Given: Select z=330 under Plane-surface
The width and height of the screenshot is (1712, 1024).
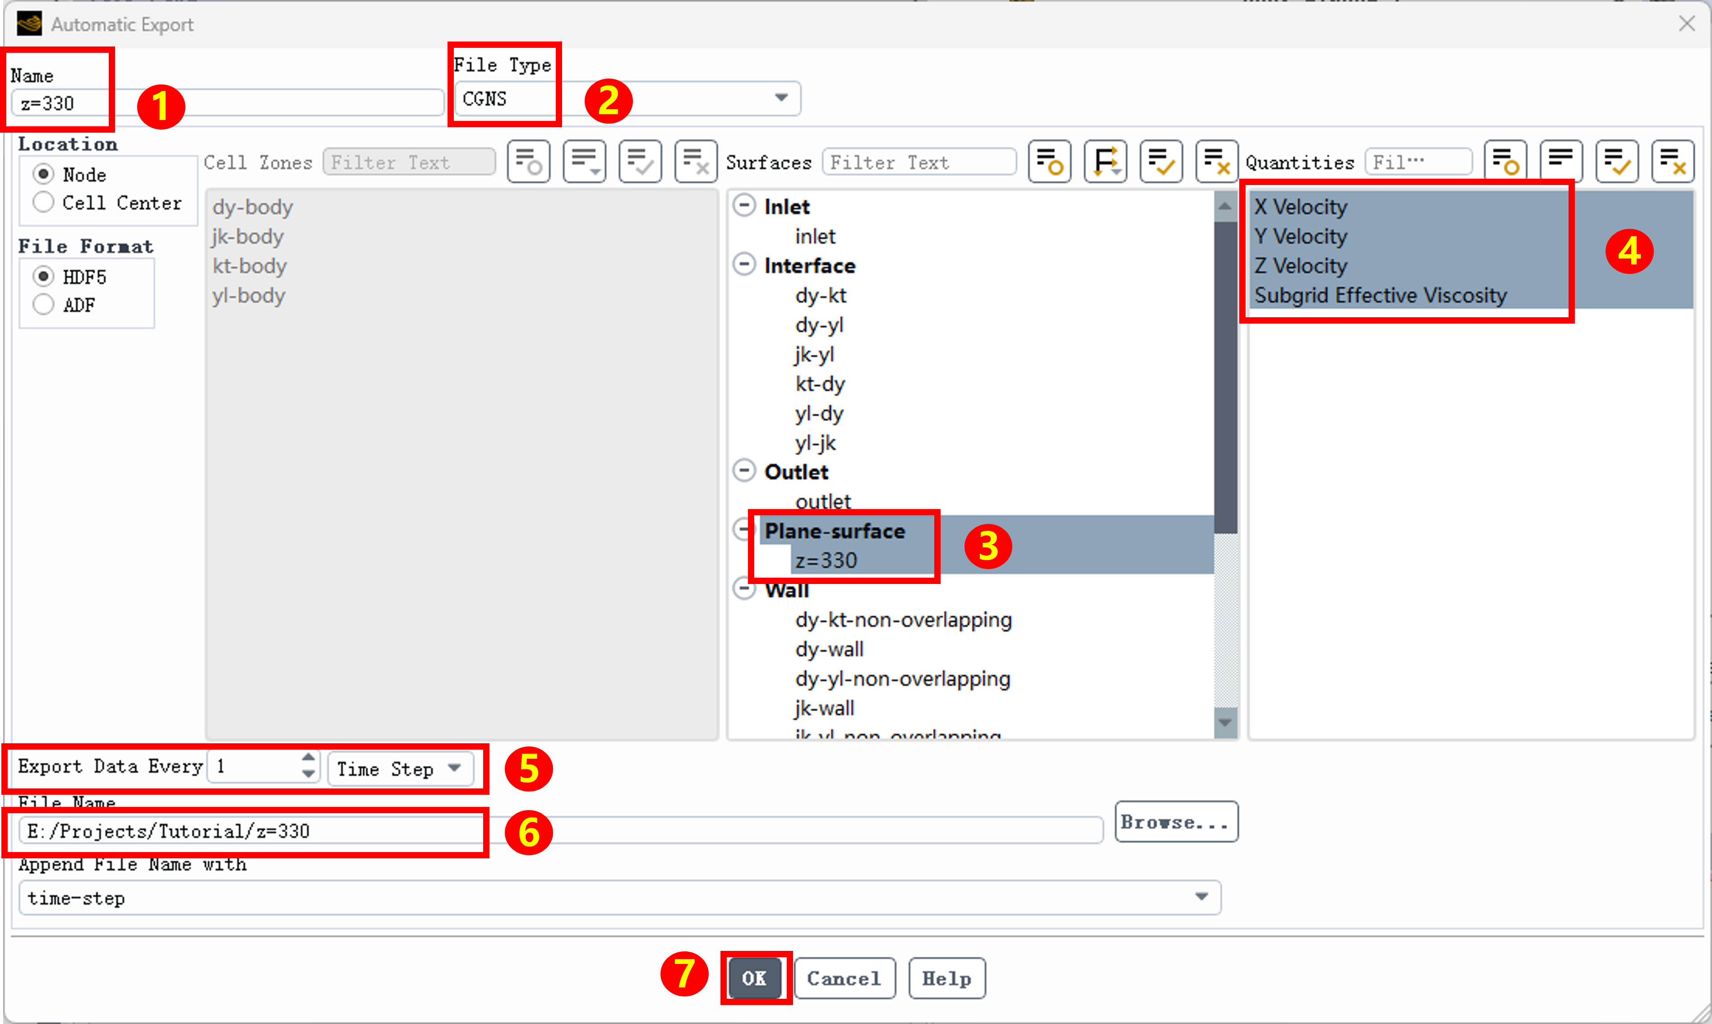Looking at the screenshot, I should (826, 561).
